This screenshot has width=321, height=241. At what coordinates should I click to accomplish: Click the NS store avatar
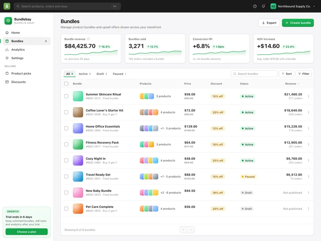point(273,6)
